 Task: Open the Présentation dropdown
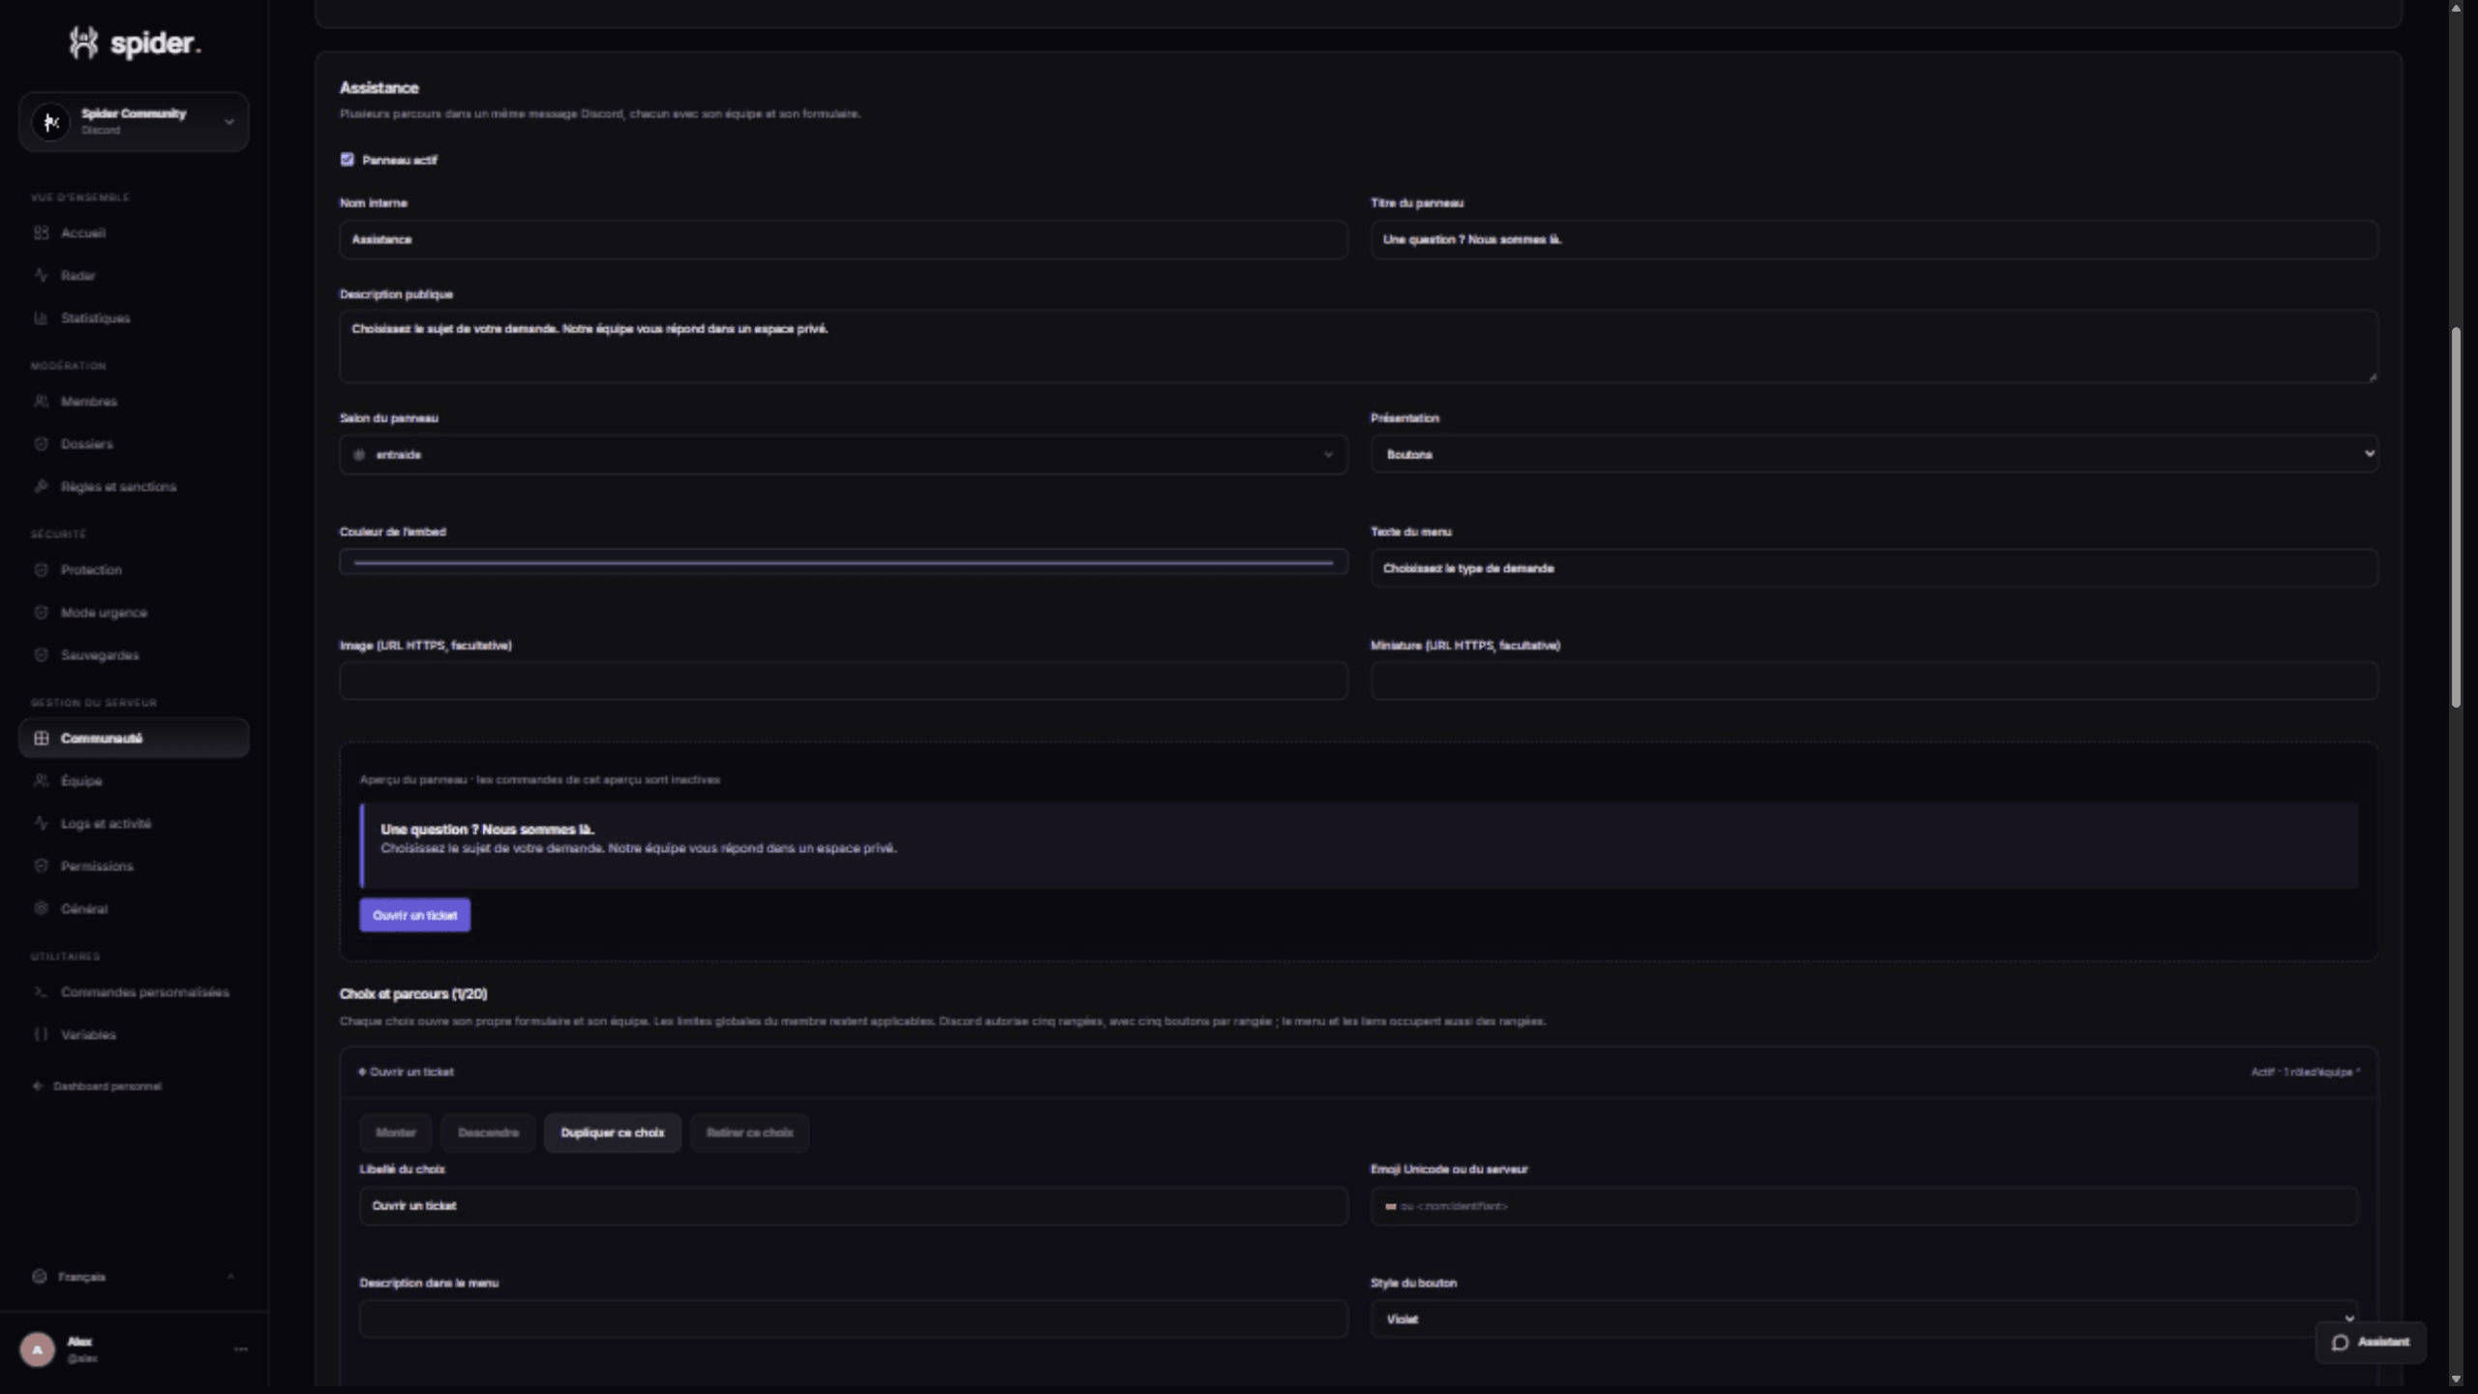click(x=1874, y=454)
